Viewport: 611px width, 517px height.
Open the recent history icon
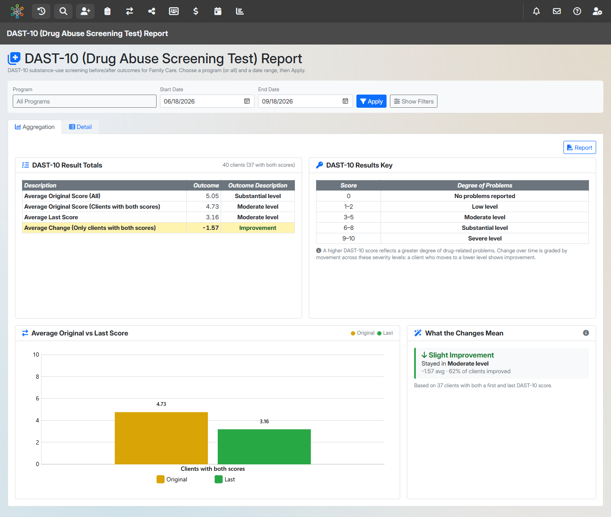[41, 11]
